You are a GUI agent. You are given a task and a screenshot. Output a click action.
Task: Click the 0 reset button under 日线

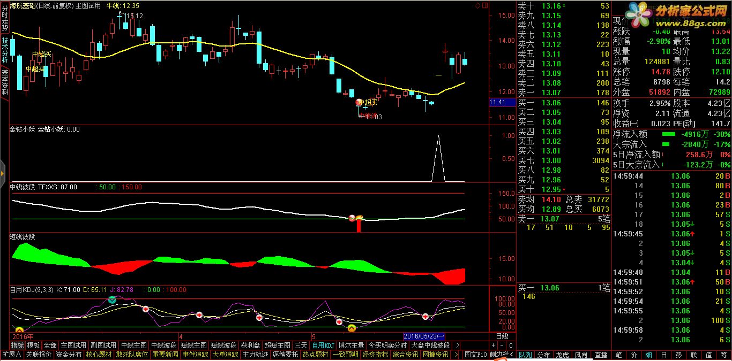[510, 345]
